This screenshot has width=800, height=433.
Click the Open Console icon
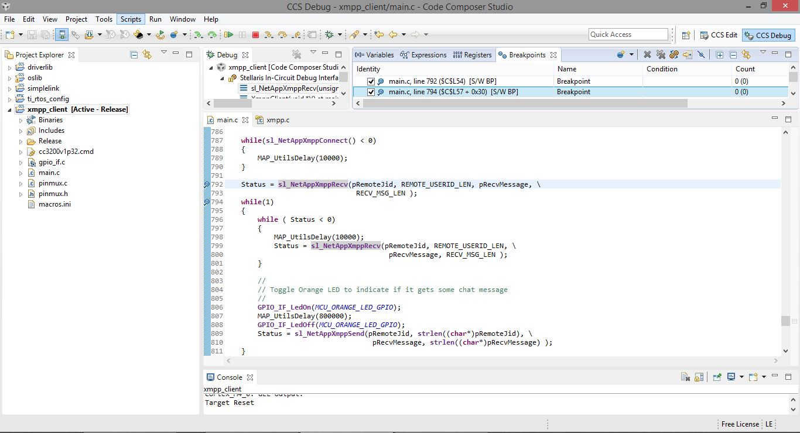pyautogui.click(x=753, y=377)
